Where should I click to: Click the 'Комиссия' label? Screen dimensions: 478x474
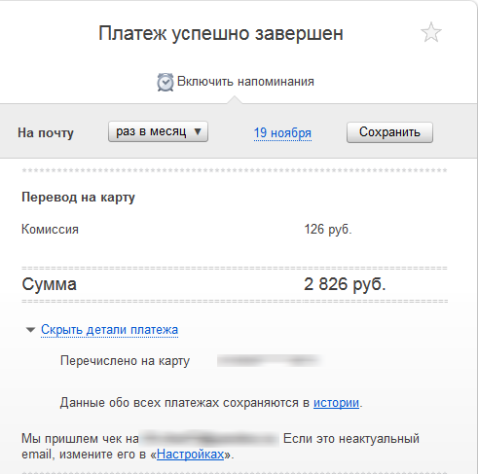[x=50, y=230]
